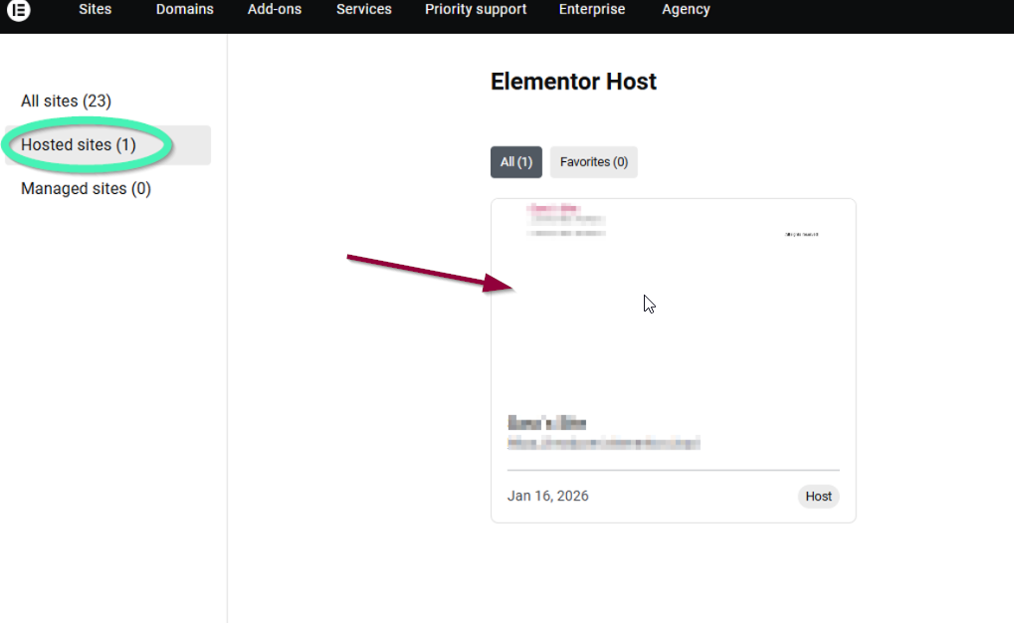The width and height of the screenshot is (1014, 623).
Task: Switch to the Favorites (0) tab
Action: pyautogui.click(x=594, y=162)
